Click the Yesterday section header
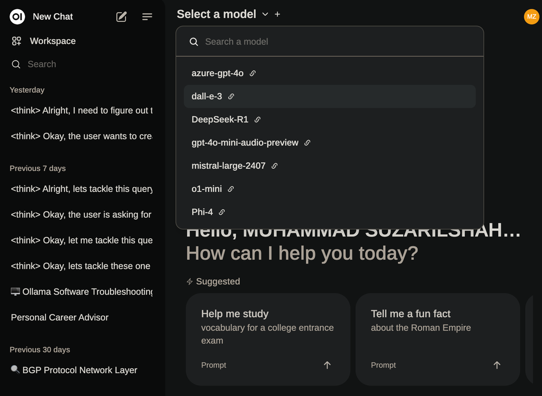This screenshot has width=542, height=396. pos(27,90)
